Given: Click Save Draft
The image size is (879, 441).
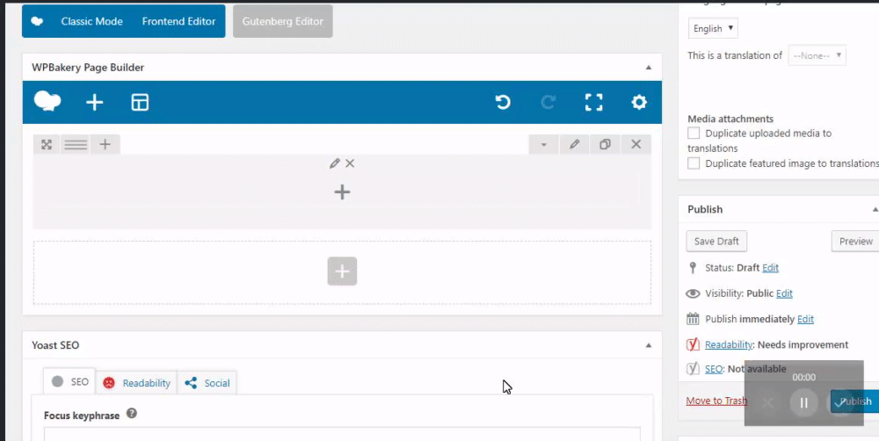Looking at the screenshot, I should [716, 241].
